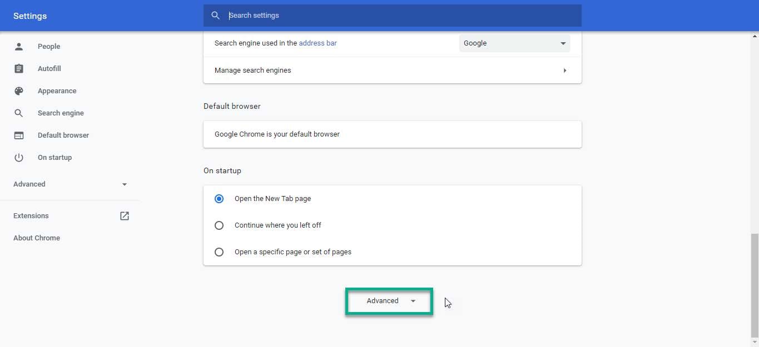759x347 pixels.
Task: Open Manage search engines via its arrow
Action: pyautogui.click(x=564, y=70)
